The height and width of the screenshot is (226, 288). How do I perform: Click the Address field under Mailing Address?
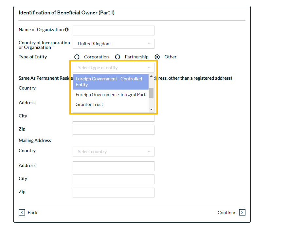pyautogui.click(x=113, y=166)
